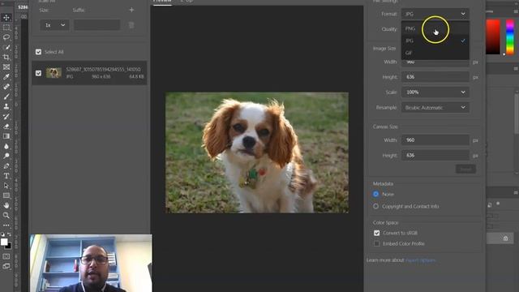Select the Frame tool
Image resolution: width=519 pixels, height=292 pixels.
6,67
